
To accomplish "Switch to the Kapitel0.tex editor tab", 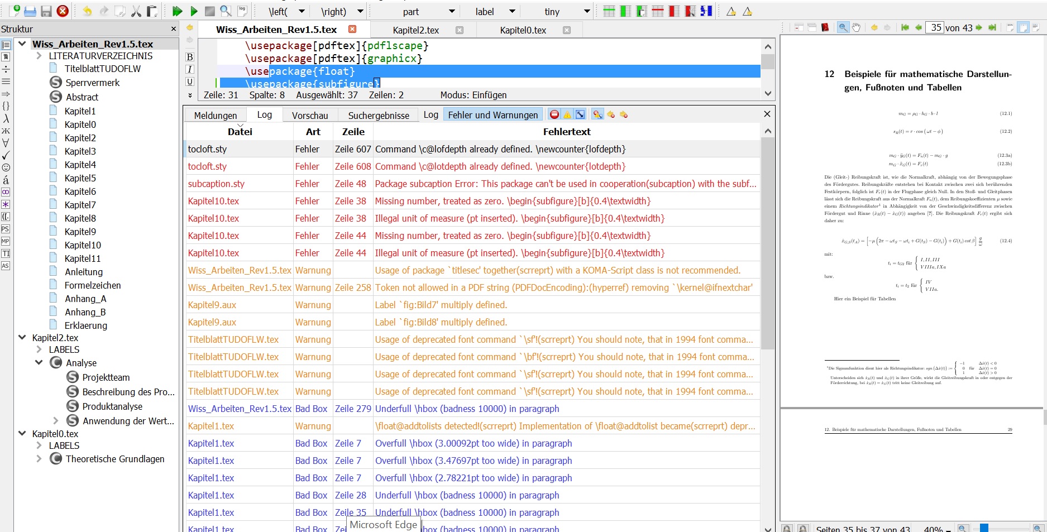I will coord(523,30).
